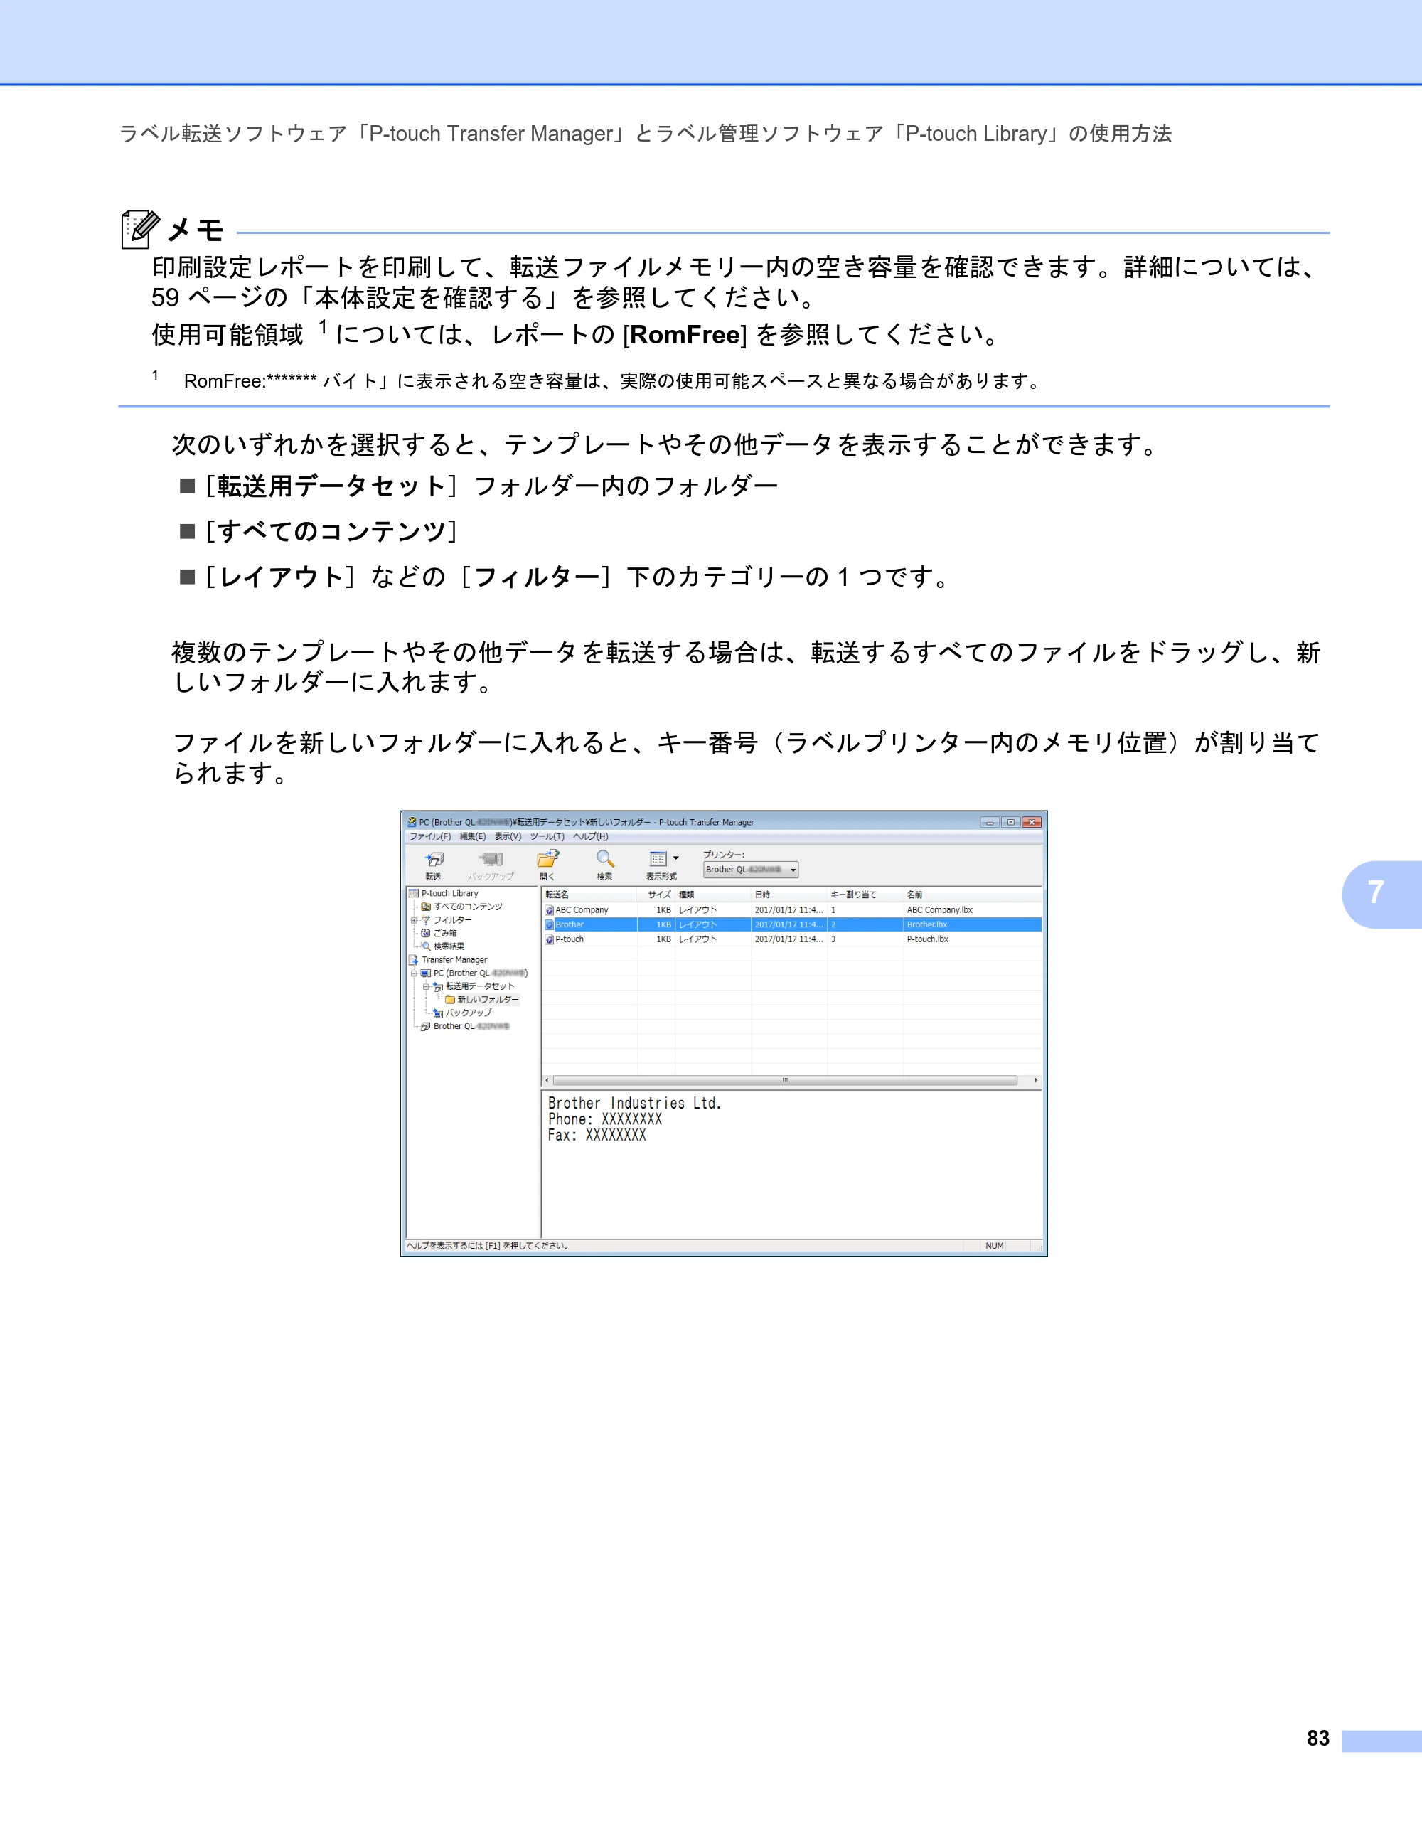1422x1836 pixels.
Task: Click the 検索 (Search) magnifier icon
Action: (x=605, y=859)
